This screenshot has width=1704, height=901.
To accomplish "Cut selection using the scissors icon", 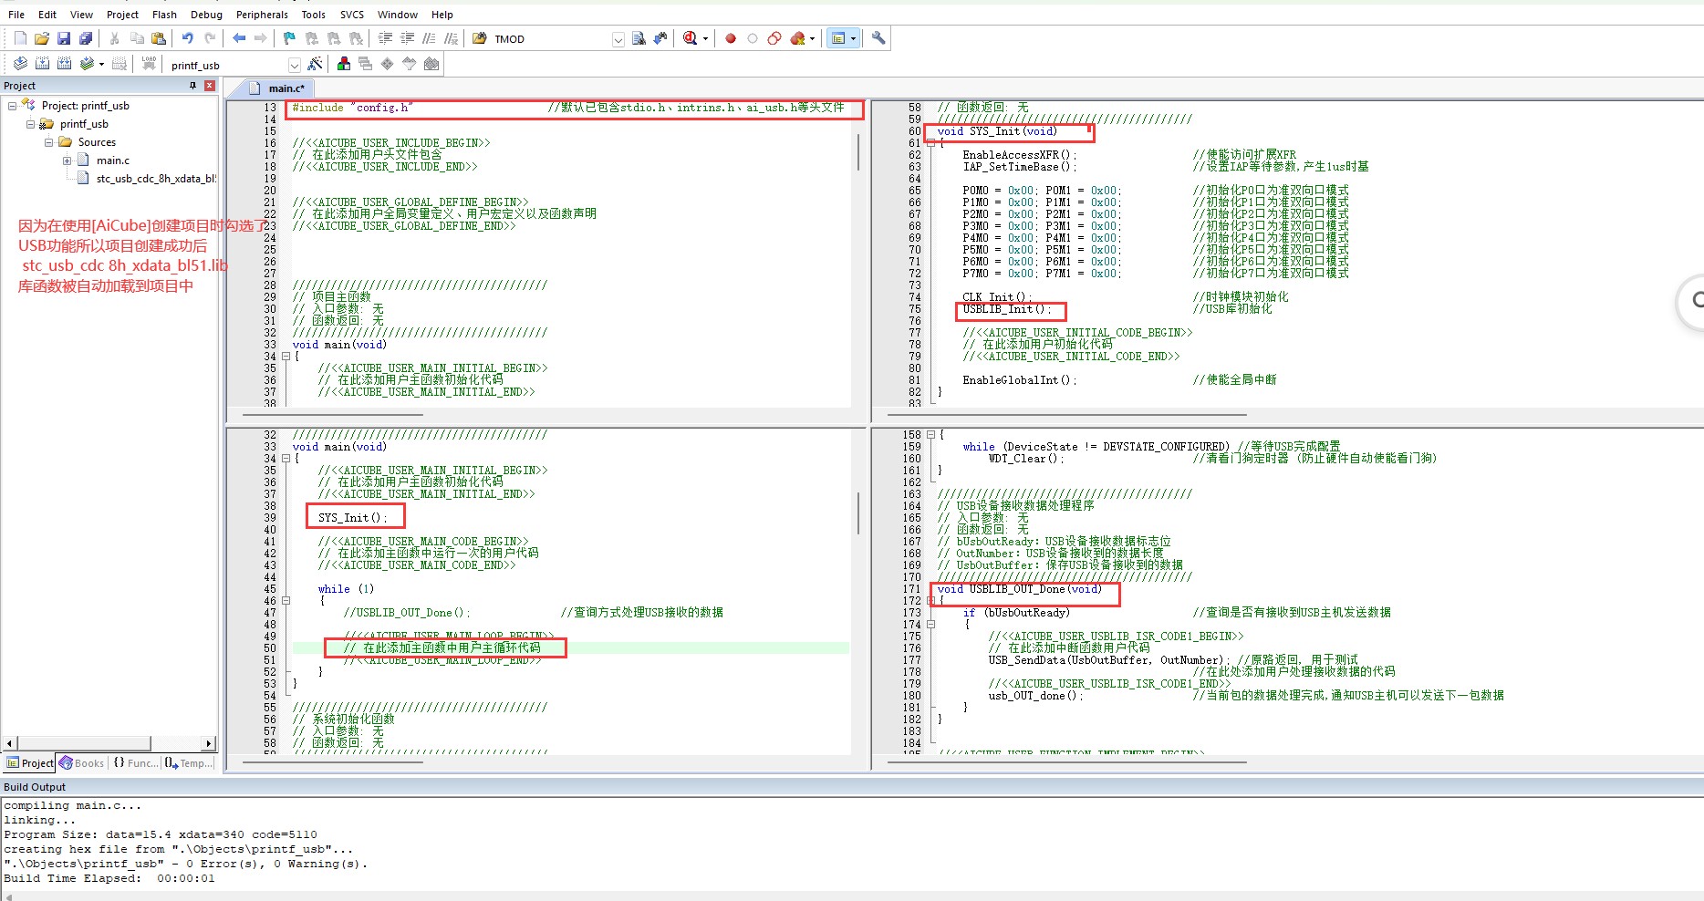I will (x=115, y=38).
